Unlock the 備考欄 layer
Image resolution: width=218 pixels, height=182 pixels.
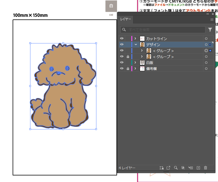click(128, 69)
